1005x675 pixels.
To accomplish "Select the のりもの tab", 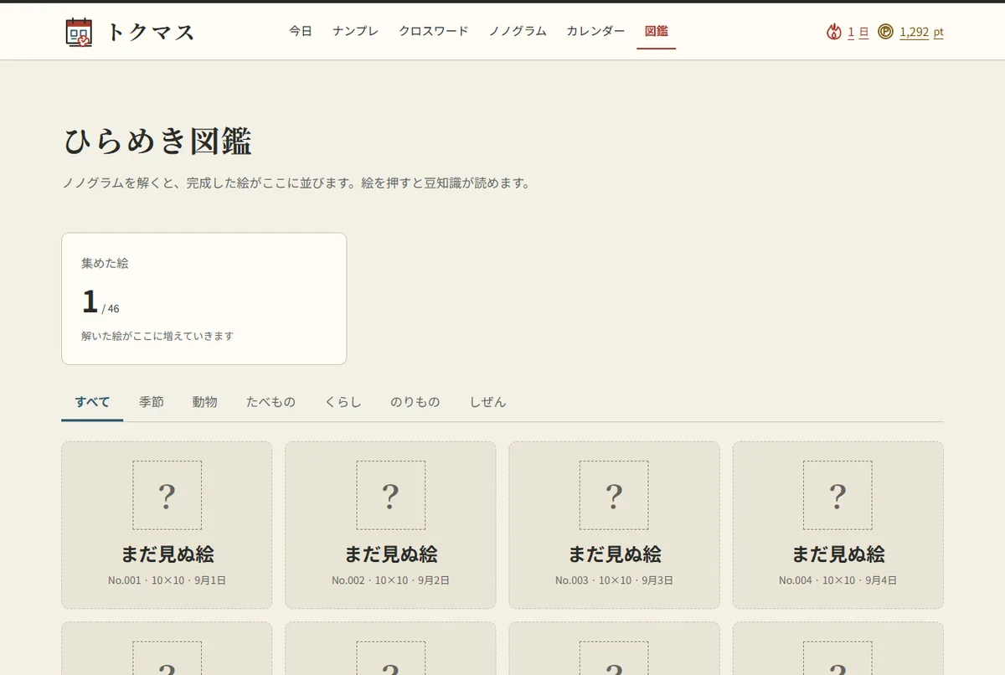I will [x=415, y=402].
